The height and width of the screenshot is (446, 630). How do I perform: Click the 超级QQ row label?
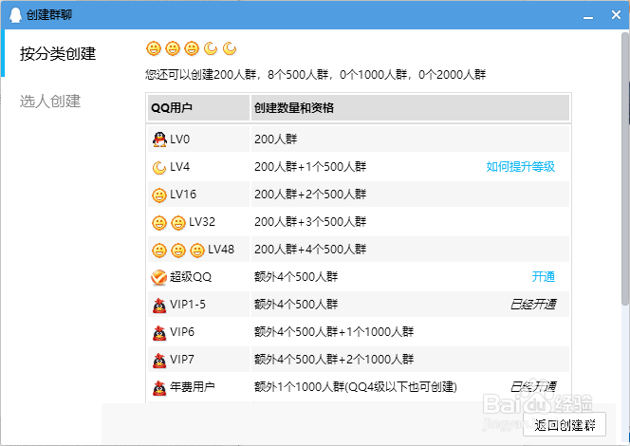[191, 277]
